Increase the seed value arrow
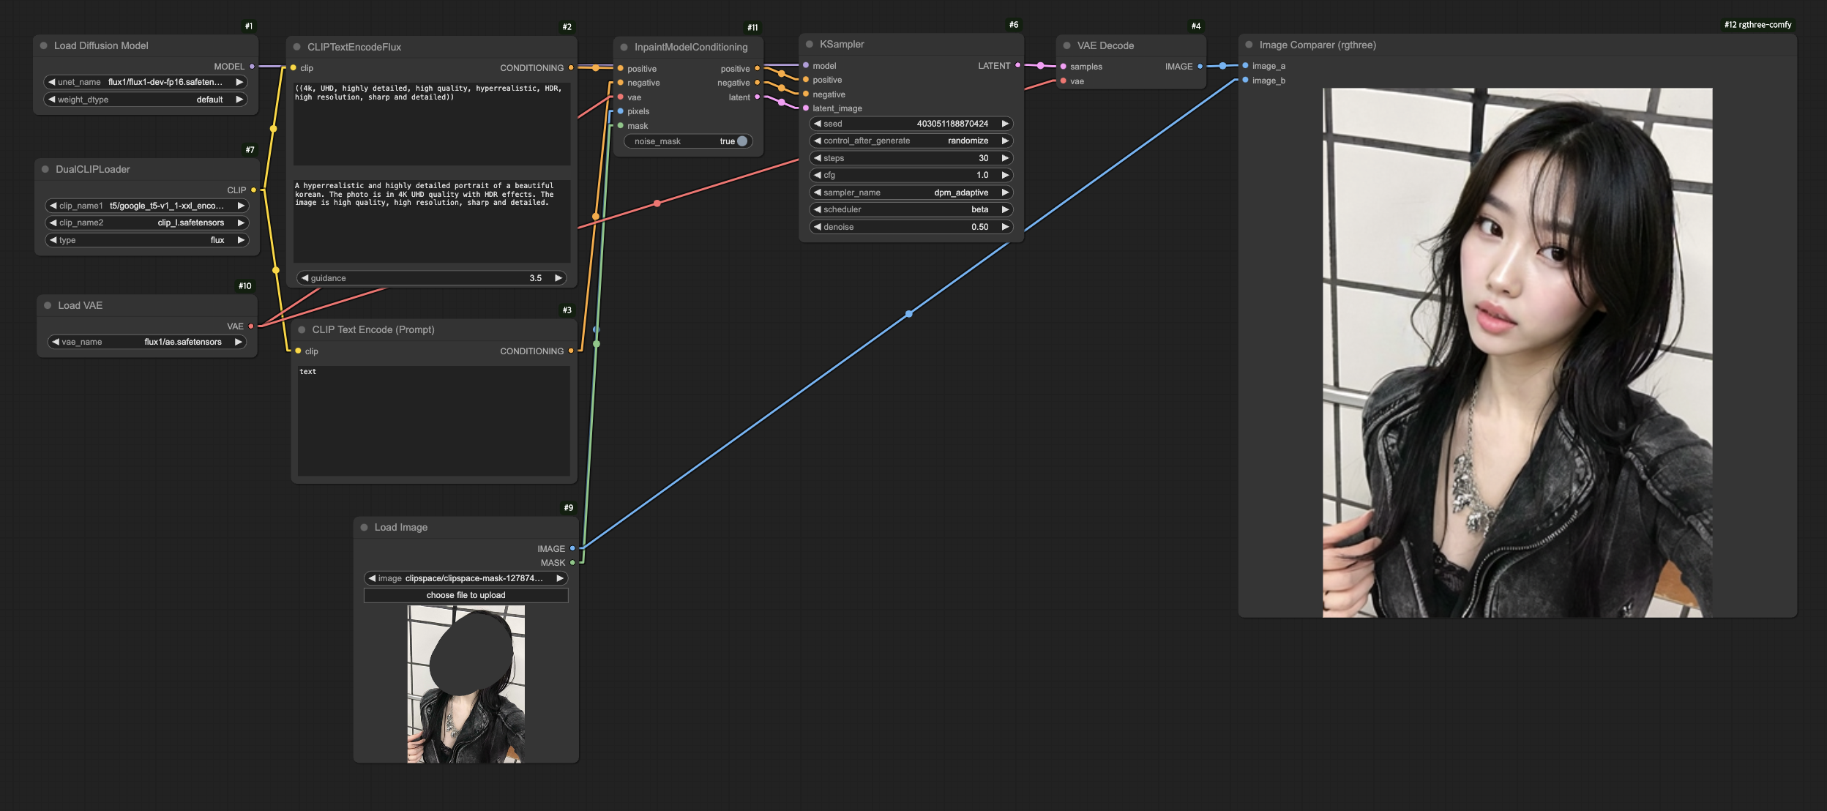The width and height of the screenshot is (1827, 811). point(1005,124)
